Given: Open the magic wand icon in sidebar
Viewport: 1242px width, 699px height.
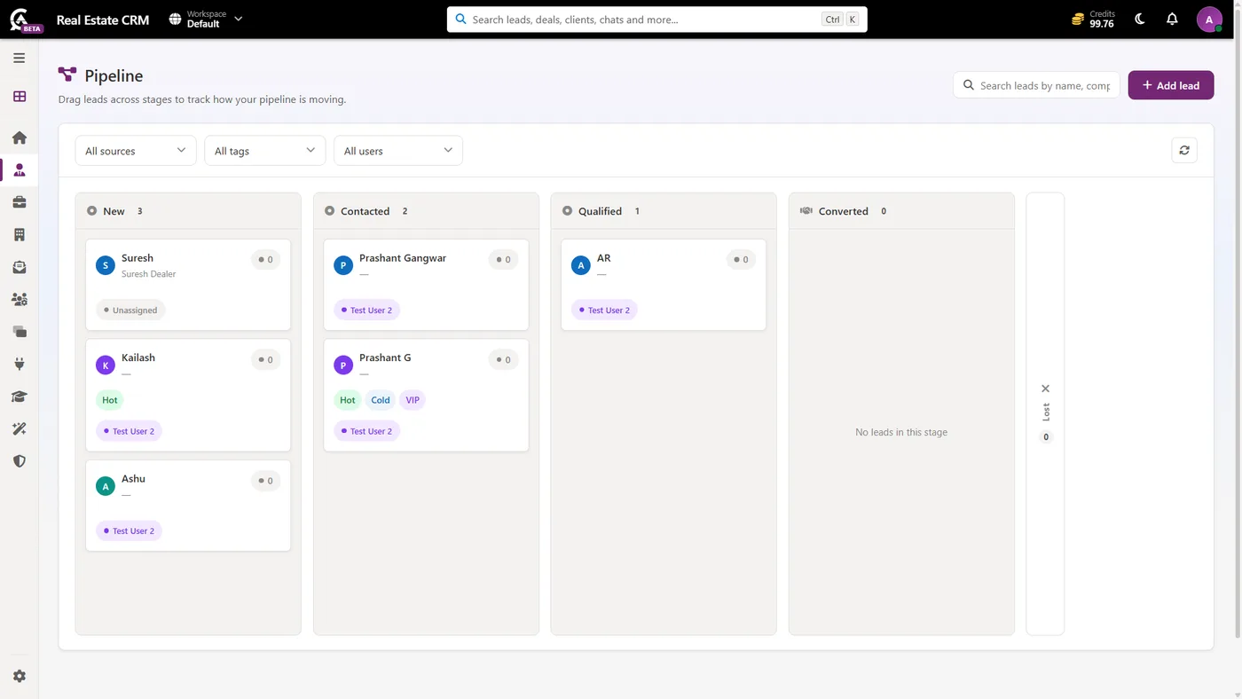Looking at the screenshot, I should point(20,428).
